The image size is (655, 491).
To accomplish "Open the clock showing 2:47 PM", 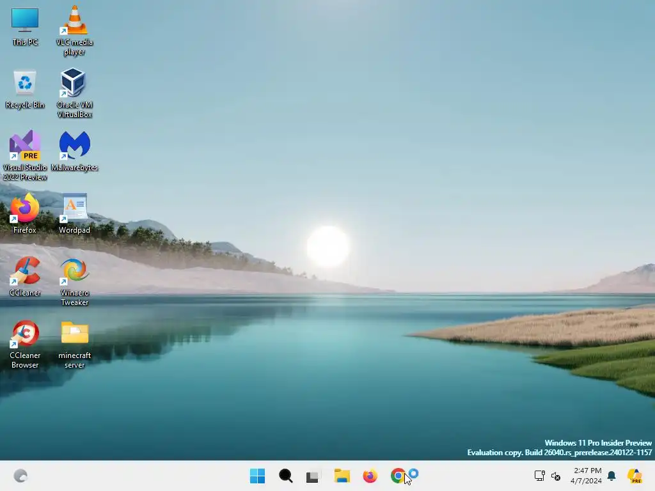I will click(587, 476).
